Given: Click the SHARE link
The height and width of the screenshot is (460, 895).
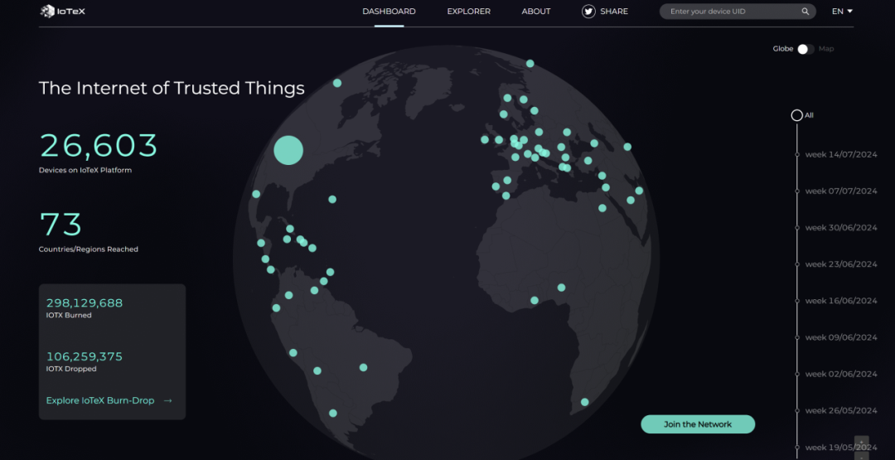Looking at the screenshot, I should (x=614, y=12).
